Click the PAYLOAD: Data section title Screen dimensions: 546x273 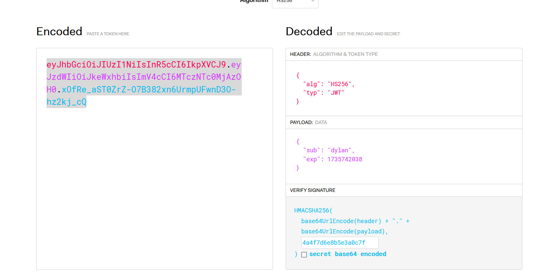point(308,122)
